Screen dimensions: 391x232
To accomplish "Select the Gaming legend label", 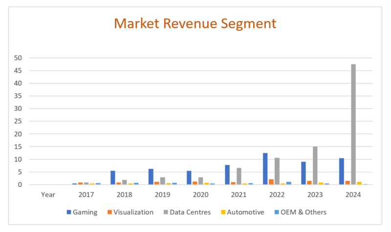I will click(86, 212).
